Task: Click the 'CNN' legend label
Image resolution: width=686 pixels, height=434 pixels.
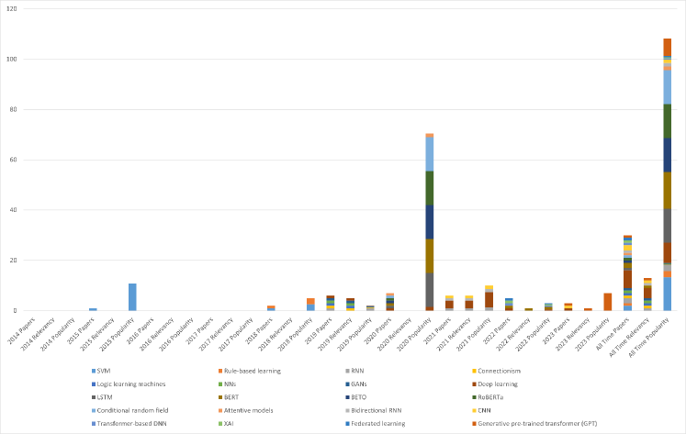Action: 484,410
